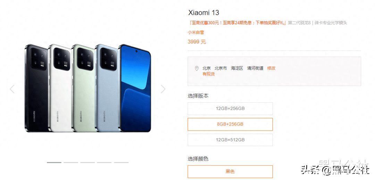Click the location pin icon
375x180 pixels.
point(197,68)
